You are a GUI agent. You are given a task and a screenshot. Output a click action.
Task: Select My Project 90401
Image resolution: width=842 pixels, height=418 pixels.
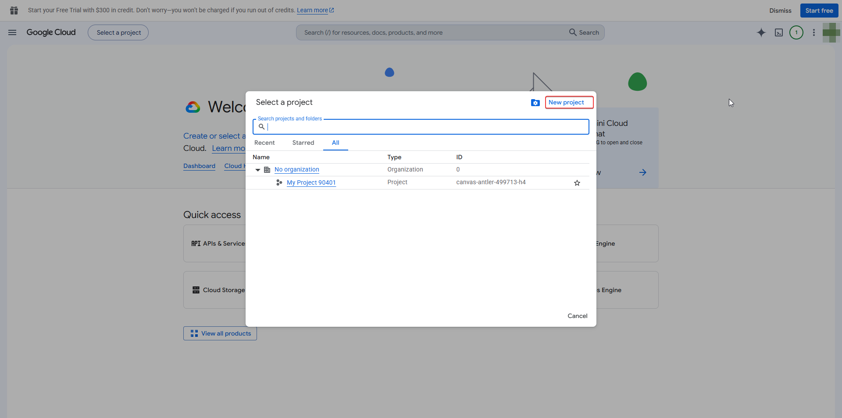tap(311, 182)
